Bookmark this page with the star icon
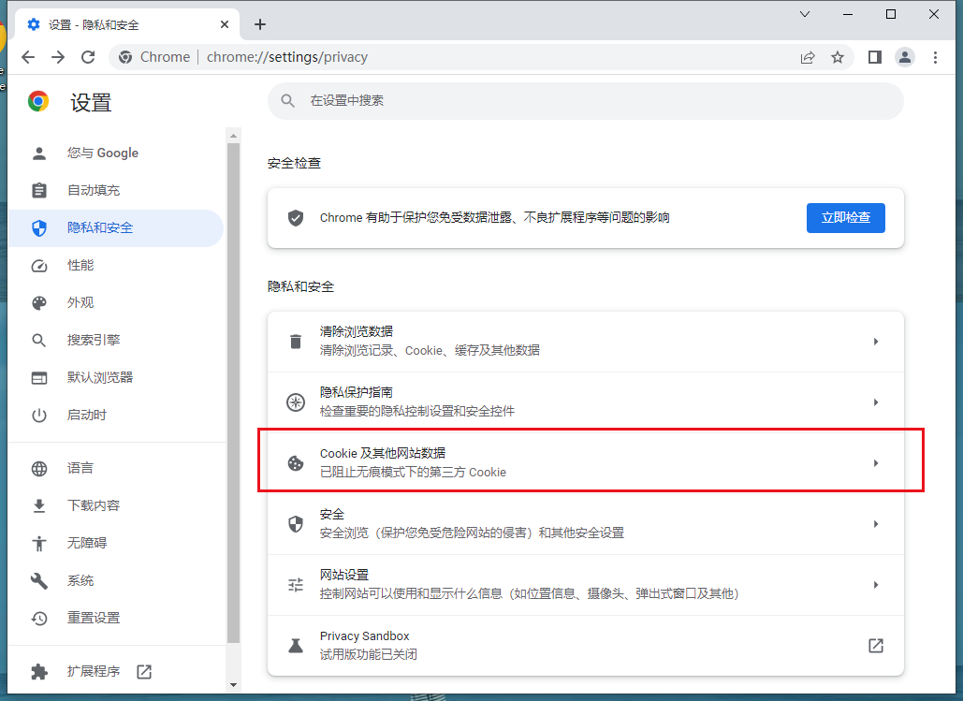Screen dimensions: 963x701 838,57
